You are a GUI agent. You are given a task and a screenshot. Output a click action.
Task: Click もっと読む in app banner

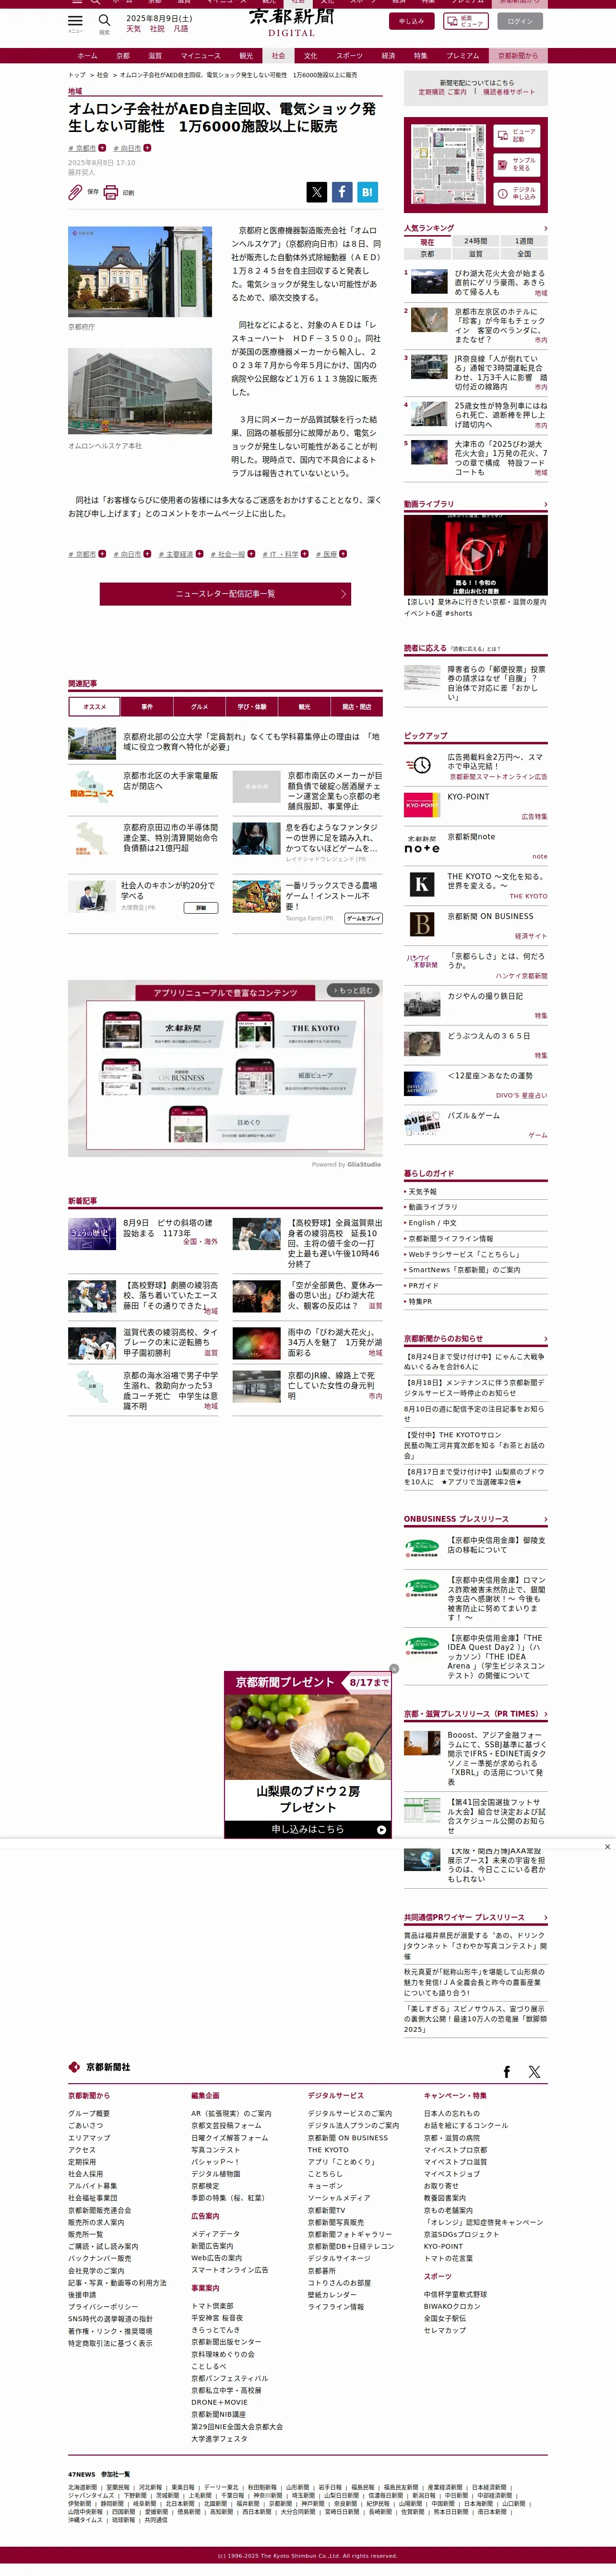pyautogui.click(x=353, y=990)
